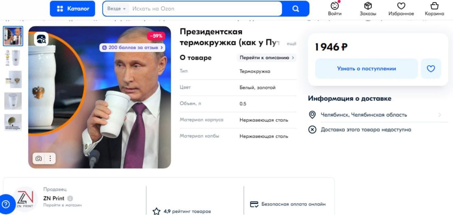Click the camera icon under product photo

39,159
